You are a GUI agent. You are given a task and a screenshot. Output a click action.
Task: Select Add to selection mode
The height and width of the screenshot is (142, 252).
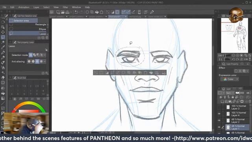(x=34, y=55)
